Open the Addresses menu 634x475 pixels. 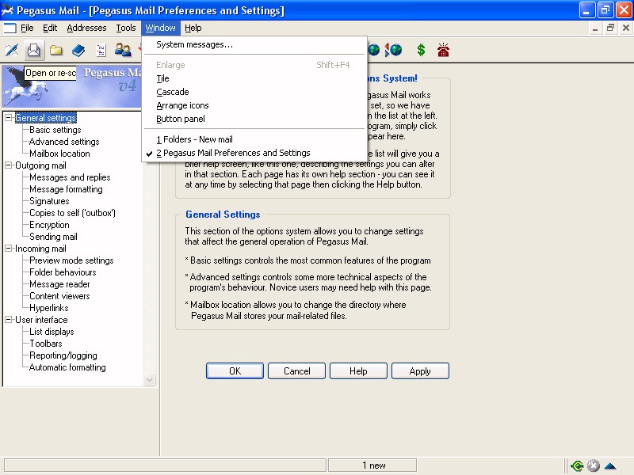coord(86,28)
